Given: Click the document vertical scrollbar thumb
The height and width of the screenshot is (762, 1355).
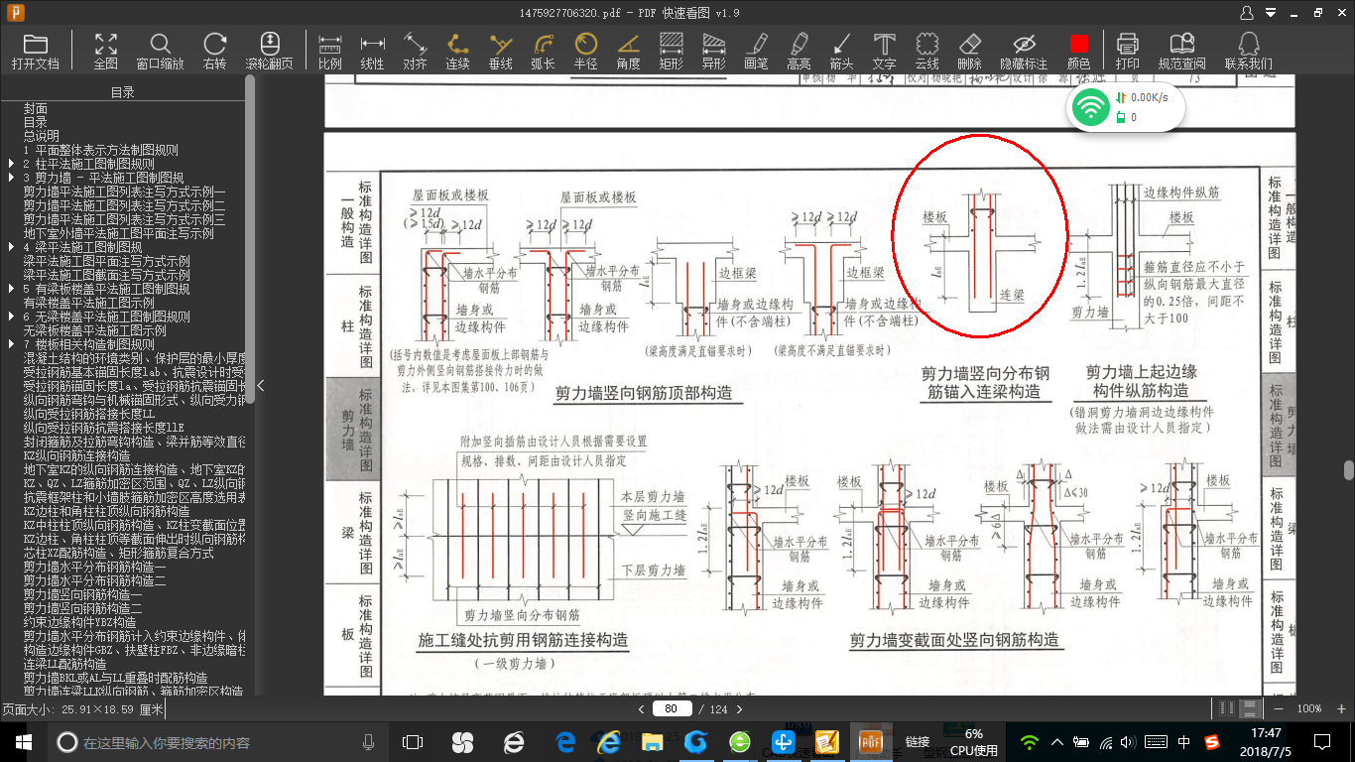Looking at the screenshot, I should pyautogui.click(x=1349, y=470).
